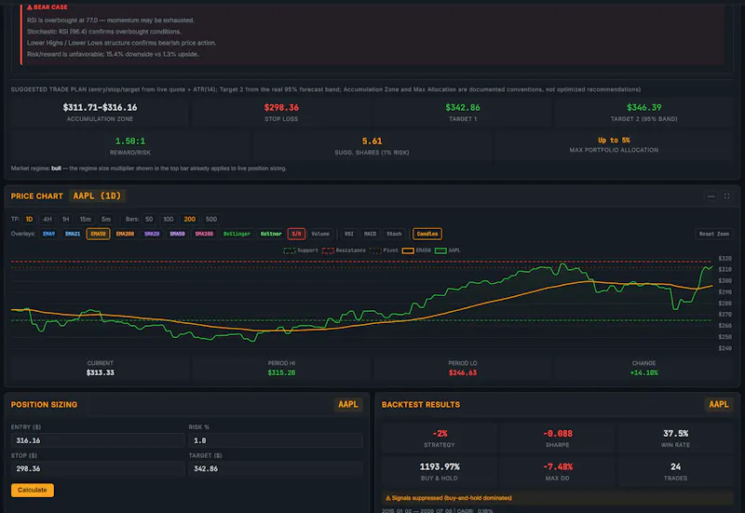
Task: Expand the Price Chart panel to fullscreen
Action: [x=726, y=196]
